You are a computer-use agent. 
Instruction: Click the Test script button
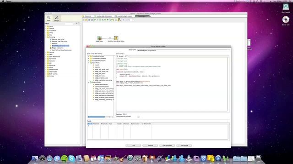(184, 145)
